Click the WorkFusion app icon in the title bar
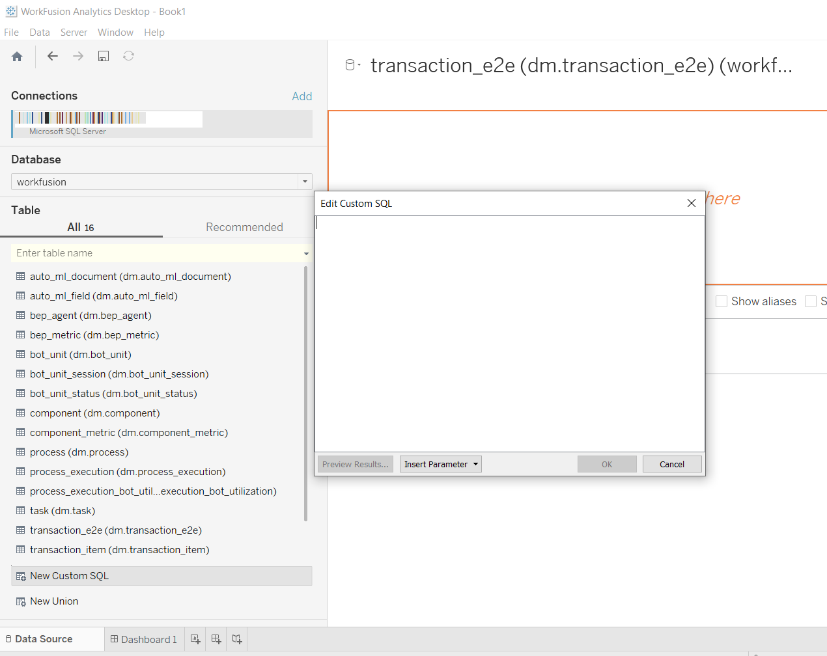Image resolution: width=827 pixels, height=656 pixels. tap(11, 11)
